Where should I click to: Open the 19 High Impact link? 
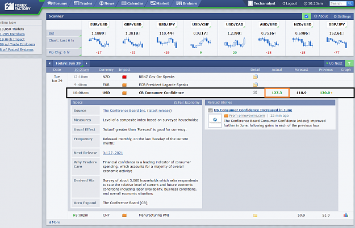pyautogui.click(x=12, y=39)
